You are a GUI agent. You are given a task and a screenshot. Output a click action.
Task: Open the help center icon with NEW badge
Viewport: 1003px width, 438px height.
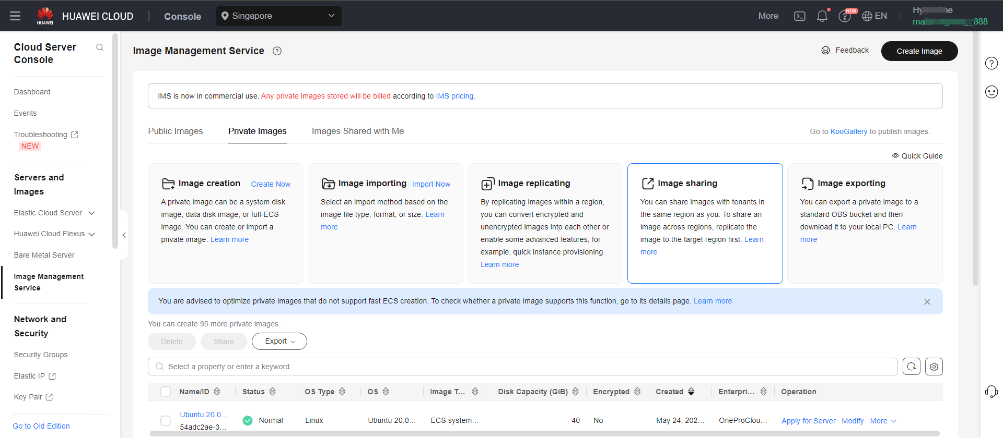(x=844, y=16)
